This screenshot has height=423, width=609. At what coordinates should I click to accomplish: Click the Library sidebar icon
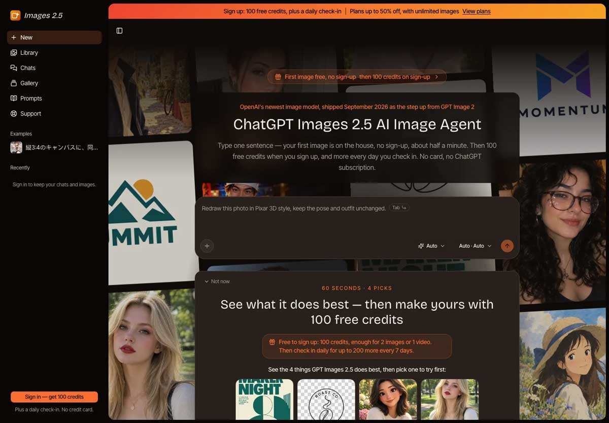tap(14, 53)
